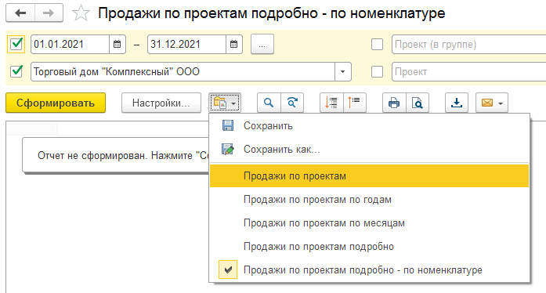Viewport: 546px width, 293px height.
Task: Click the Проект input field
Action: [468, 72]
